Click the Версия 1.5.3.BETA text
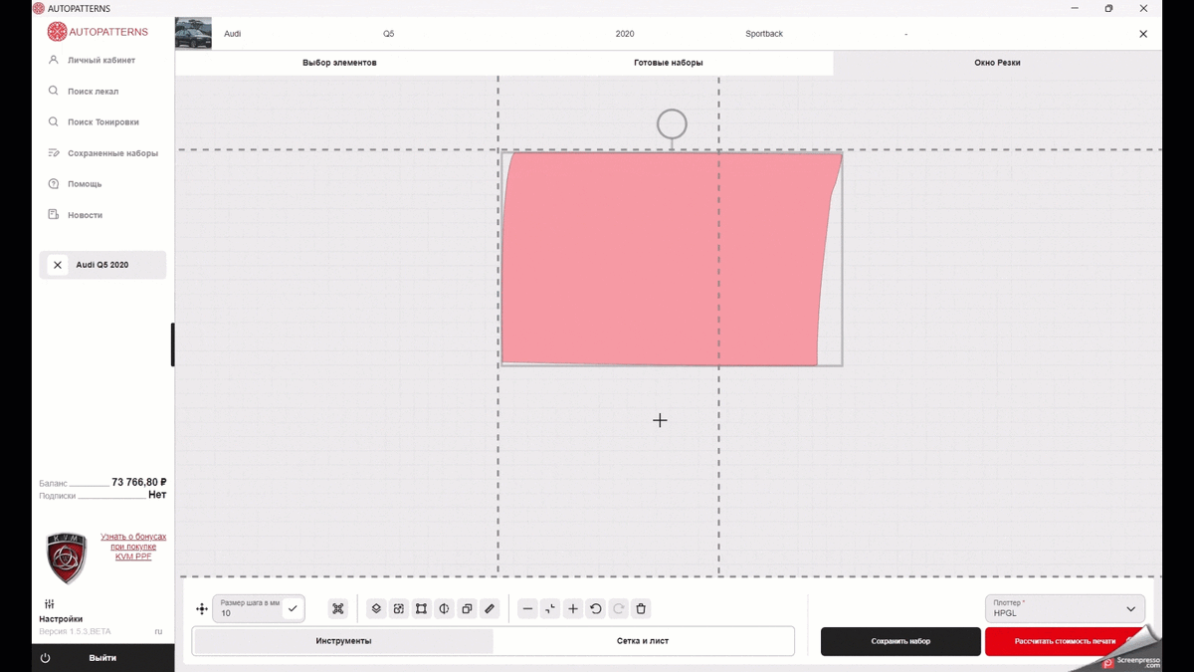This screenshot has width=1194, height=672. point(75,632)
